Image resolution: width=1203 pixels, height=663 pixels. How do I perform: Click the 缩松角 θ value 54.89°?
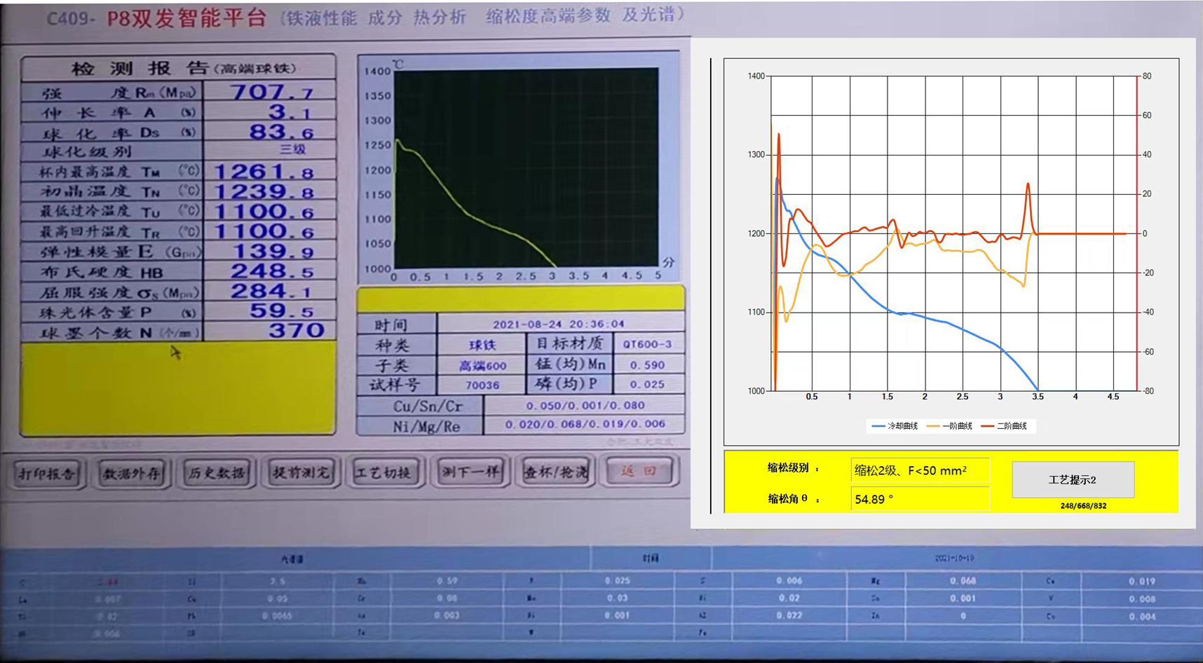coord(920,499)
